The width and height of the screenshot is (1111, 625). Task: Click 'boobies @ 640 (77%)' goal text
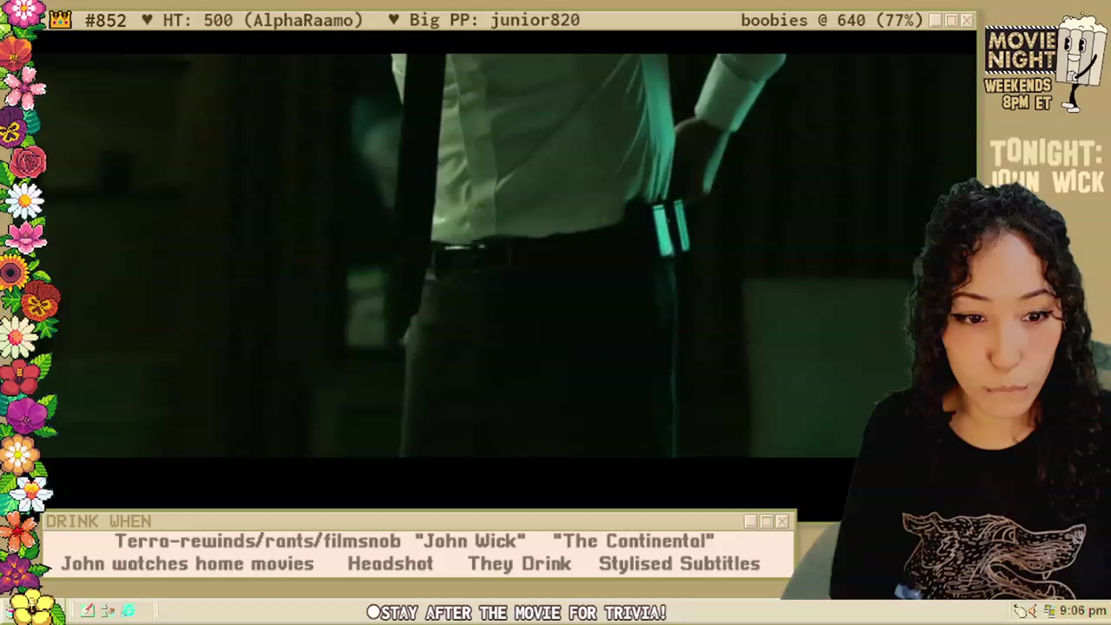coord(832,20)
